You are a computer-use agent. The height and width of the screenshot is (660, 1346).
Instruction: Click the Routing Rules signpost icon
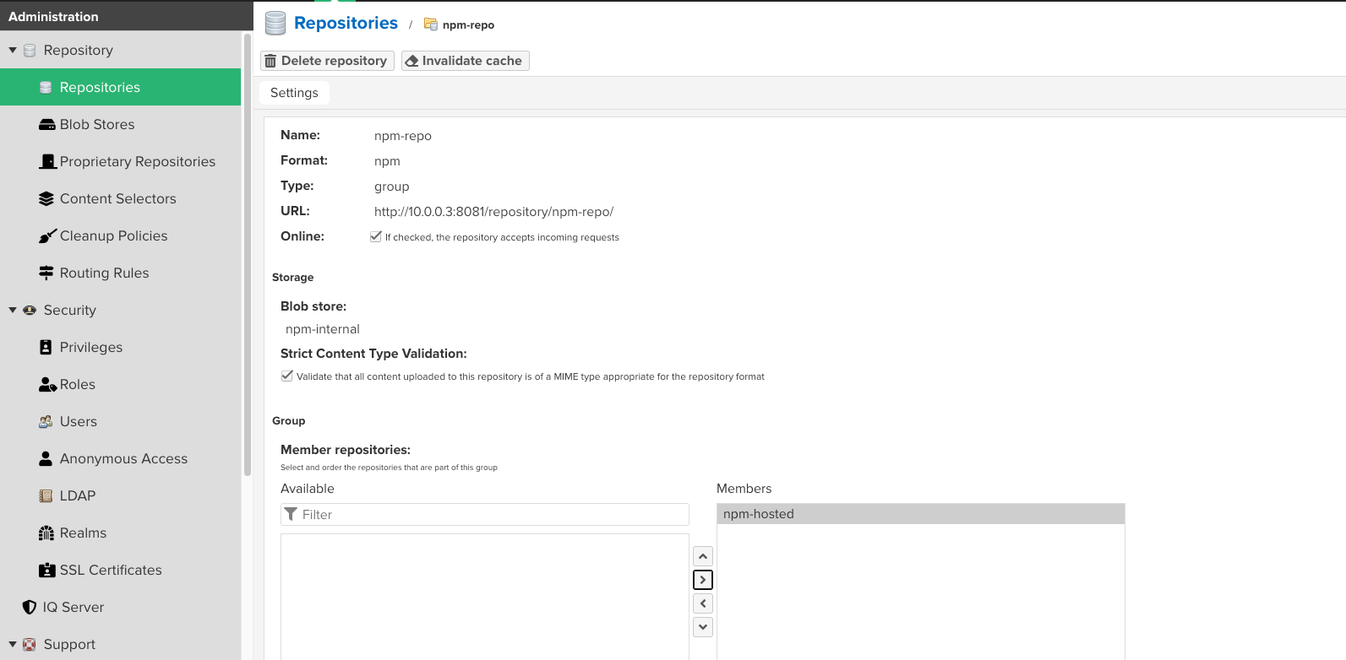(46, 273)
